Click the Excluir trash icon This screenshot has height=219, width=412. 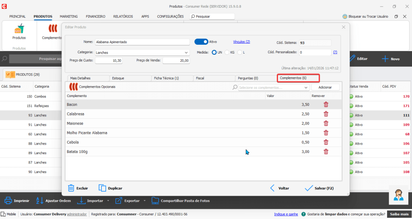[x=71, y=188]
